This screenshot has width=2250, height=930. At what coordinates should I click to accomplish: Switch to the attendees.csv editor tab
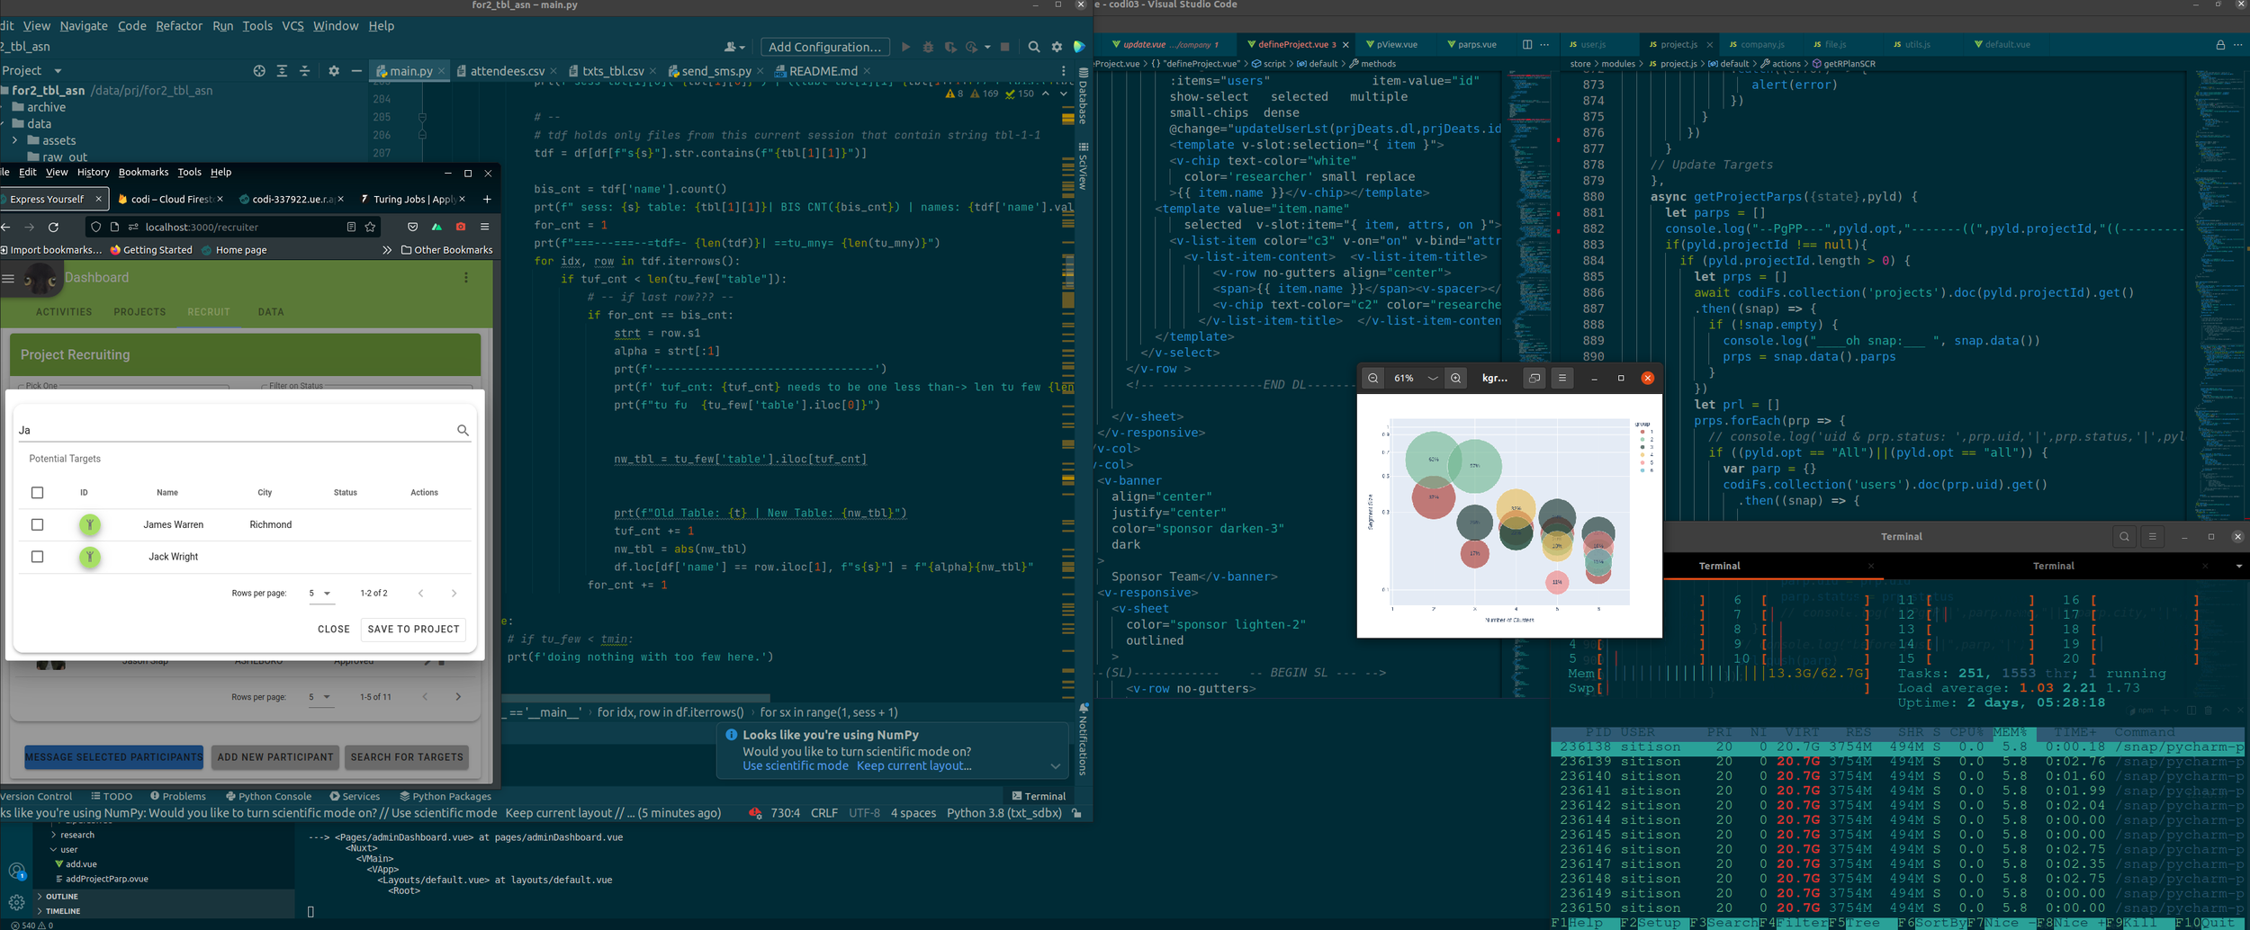507,71
